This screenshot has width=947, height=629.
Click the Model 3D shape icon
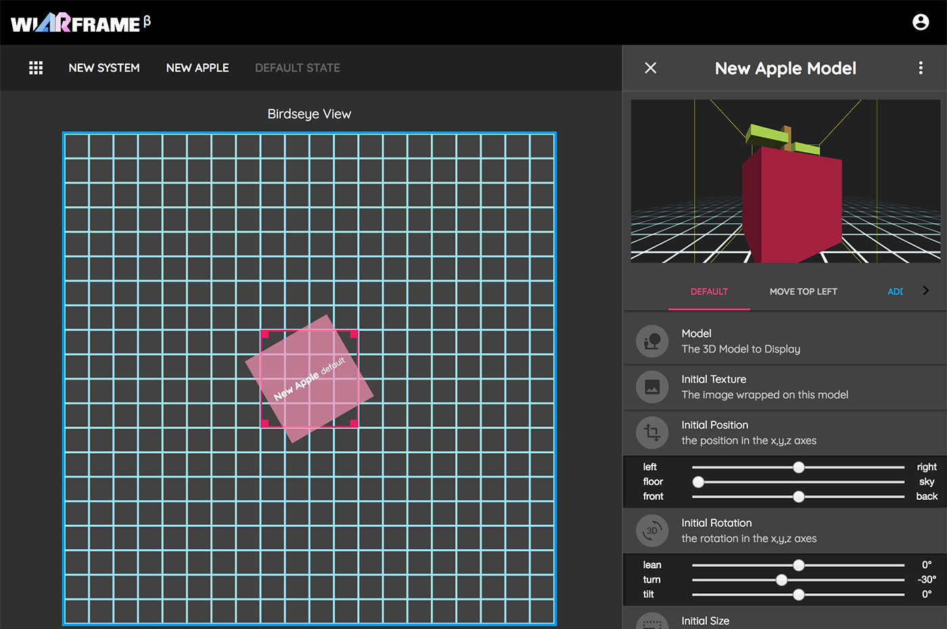pyautogui.click(x=652, y=342)
